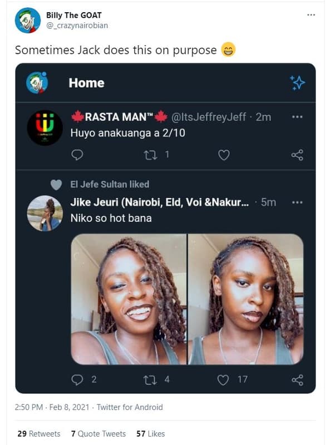
Task: Open Jike Jeuri's tweet options menu
Action: 297,202
